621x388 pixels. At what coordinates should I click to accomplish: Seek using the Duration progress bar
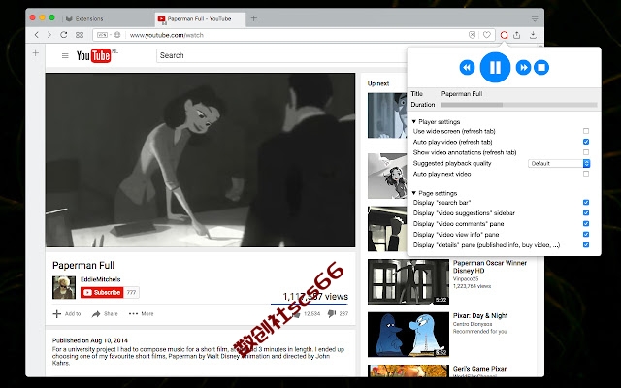[x=519, y=105]
